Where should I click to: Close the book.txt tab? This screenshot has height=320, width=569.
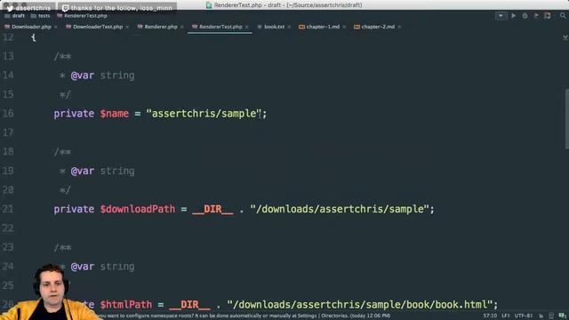[289, 27]
